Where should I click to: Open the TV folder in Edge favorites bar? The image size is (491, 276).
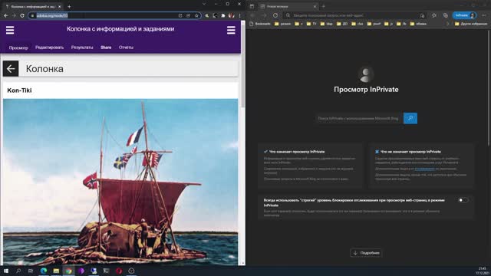coord(311,24)
